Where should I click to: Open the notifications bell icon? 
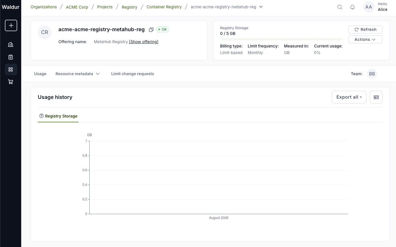coord(352,7)
